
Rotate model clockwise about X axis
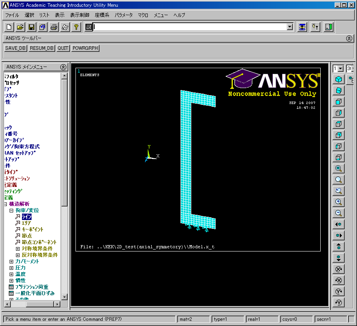click(339, 269)
